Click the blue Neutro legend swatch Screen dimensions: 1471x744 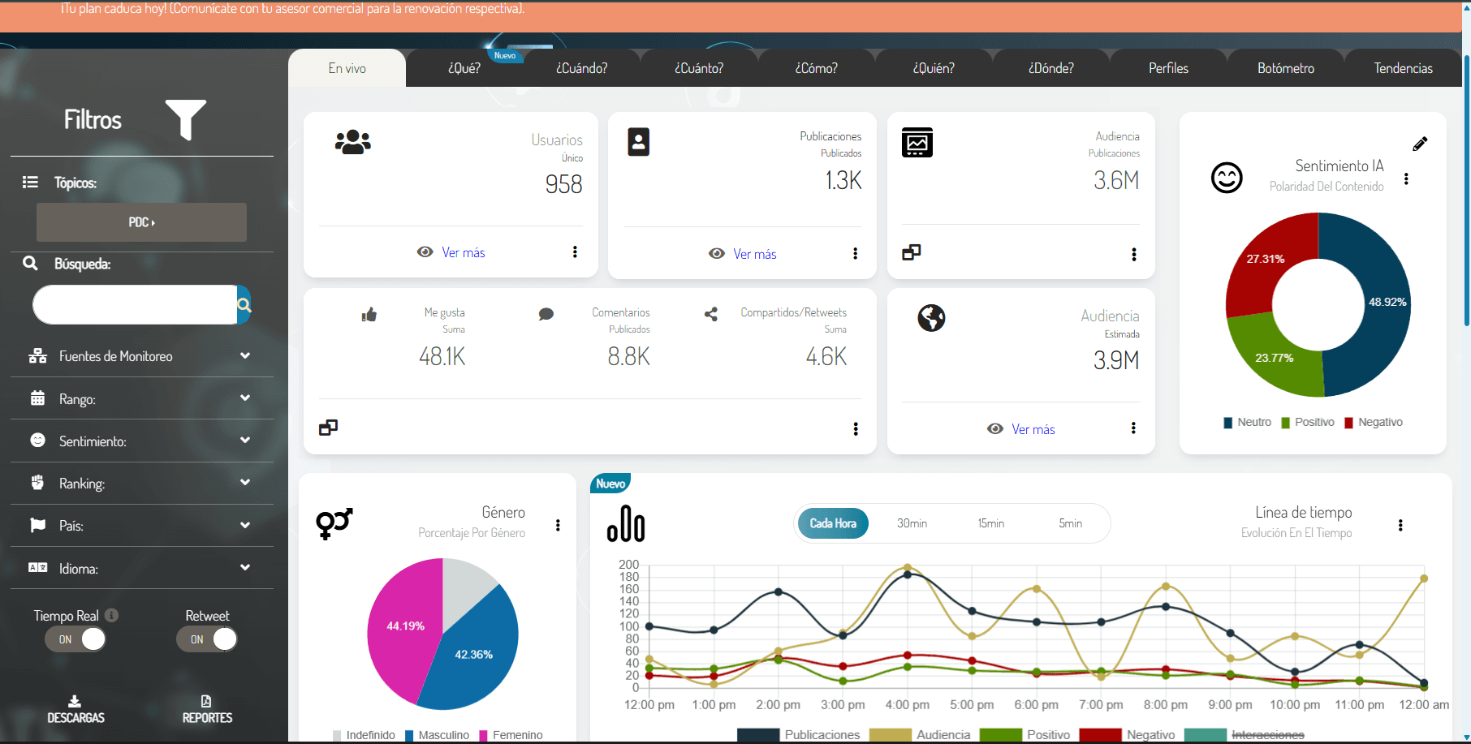(x=1227, y=422)
